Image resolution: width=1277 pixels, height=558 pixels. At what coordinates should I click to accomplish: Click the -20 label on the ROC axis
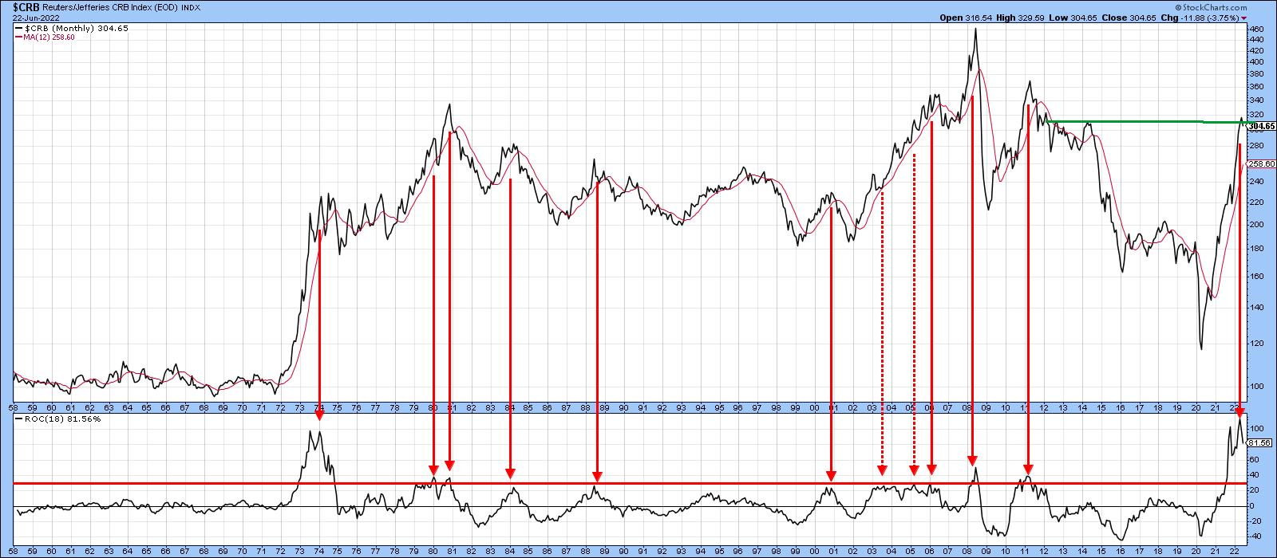tap(1255, 521)
